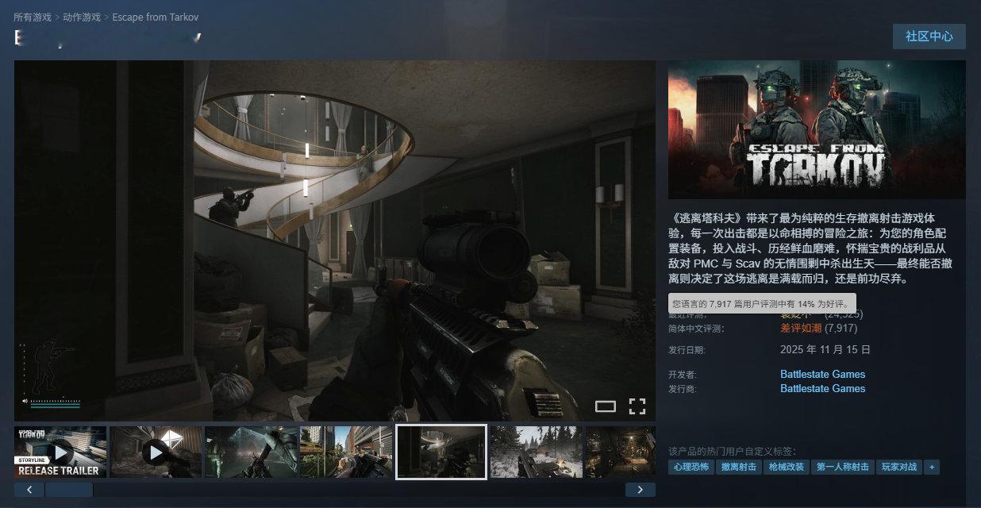The width and height of the screenshot is (981, 508).
Task: Open the 所有游戏 breadcrumb link
Action: point(33,17)
